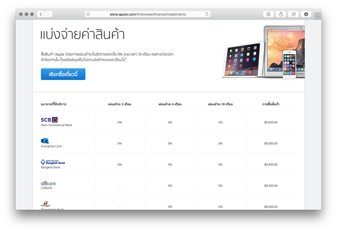
Task: Click Citibank's 10-month 0% cell
Action: pos(220,186)
